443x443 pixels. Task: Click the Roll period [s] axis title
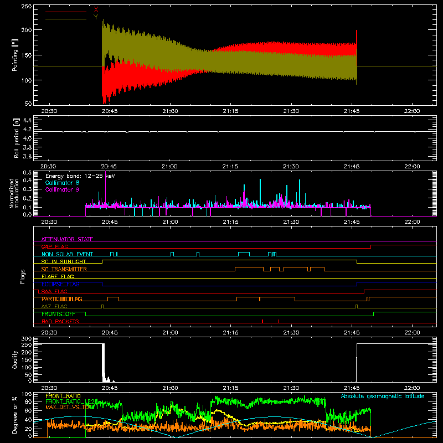pyautogui.click(x=17, y=138)
